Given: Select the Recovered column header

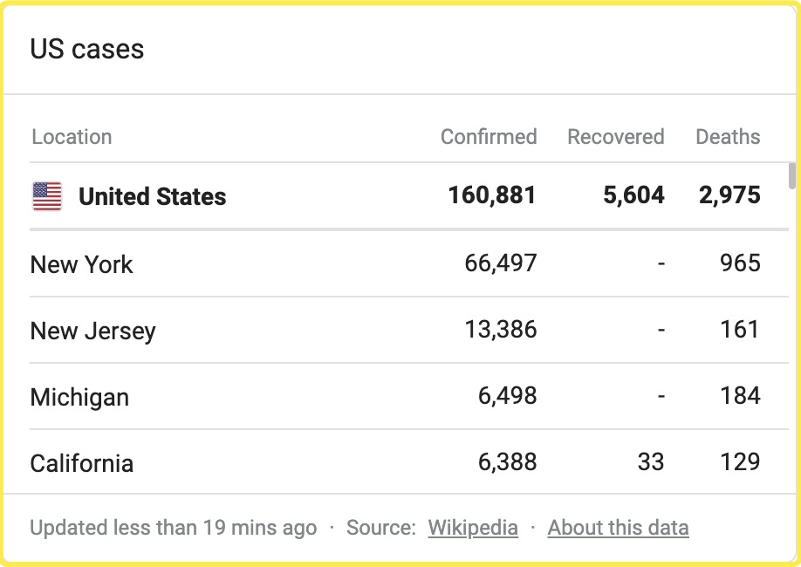Looking at the screenshot, I should tap(615, 137).
